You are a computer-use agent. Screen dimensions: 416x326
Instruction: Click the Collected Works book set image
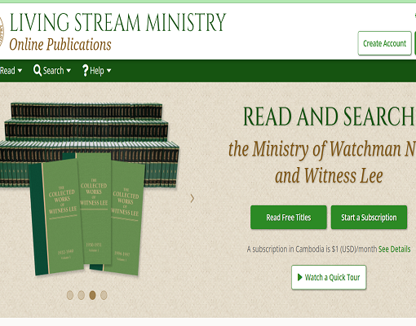pos(88,189)
